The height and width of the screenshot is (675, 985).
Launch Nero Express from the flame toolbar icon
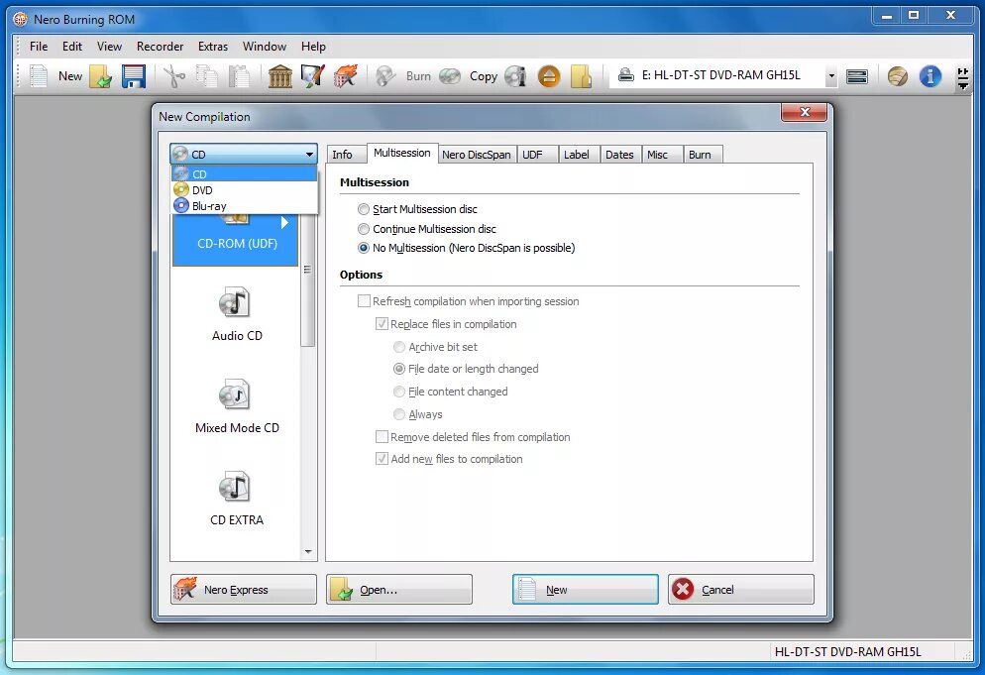click(346, 76)
